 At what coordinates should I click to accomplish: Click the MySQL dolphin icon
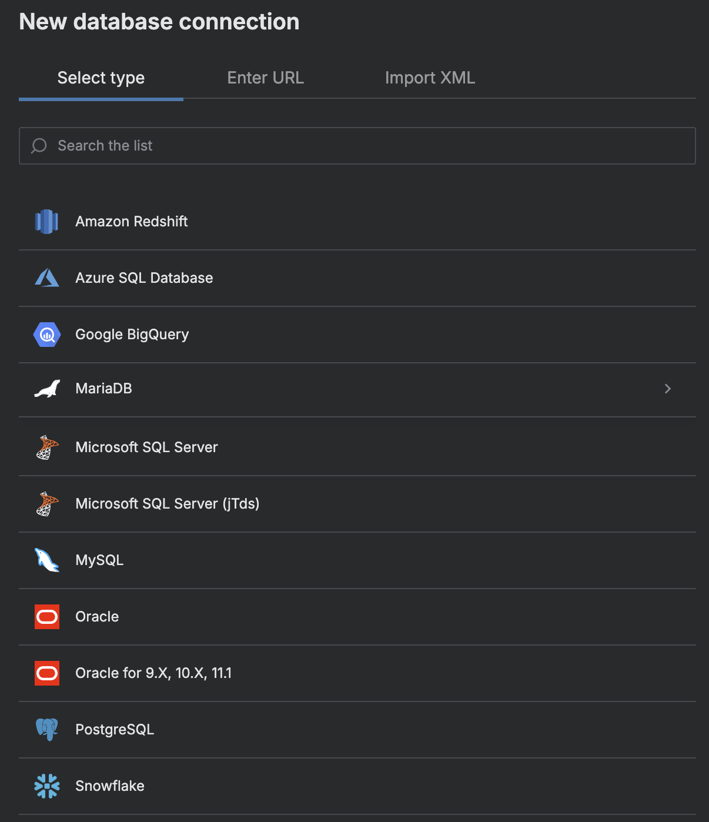coord(46,560)
